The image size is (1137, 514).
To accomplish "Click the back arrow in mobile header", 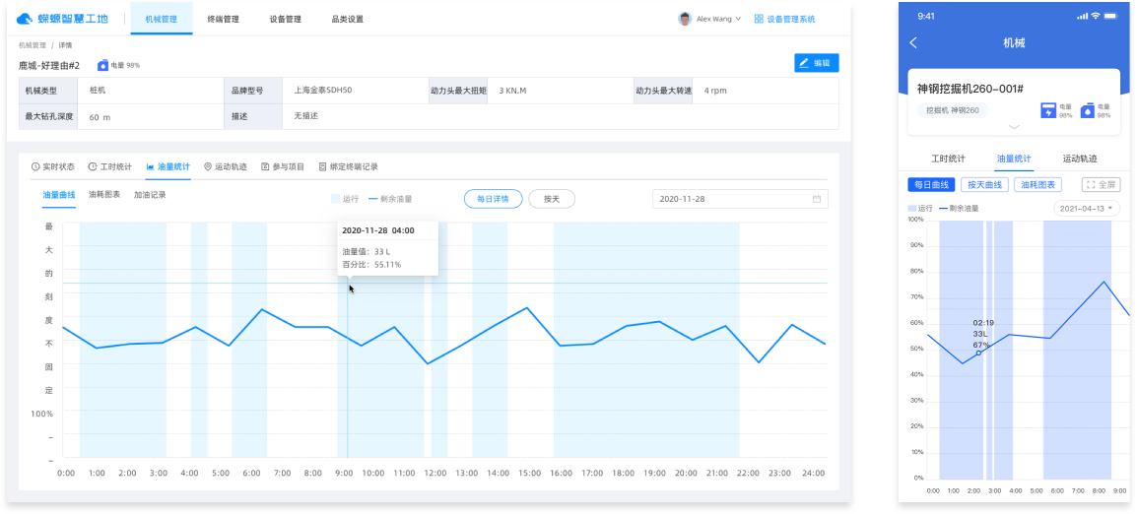I will click(913, 43).
